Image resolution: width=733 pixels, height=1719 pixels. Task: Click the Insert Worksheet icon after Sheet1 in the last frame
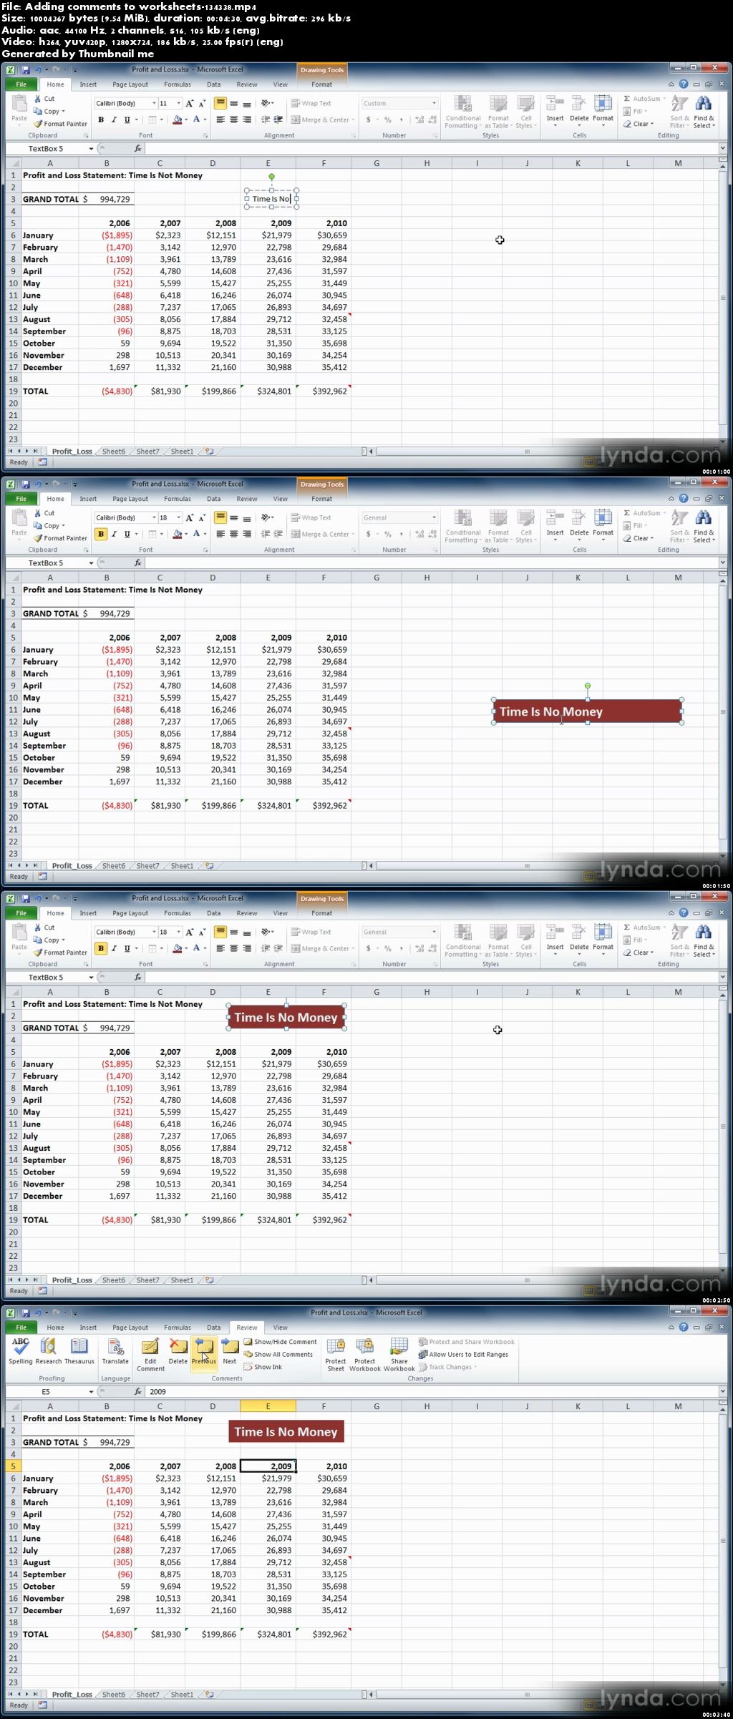pyautogui.click(x=209, y=1695)
